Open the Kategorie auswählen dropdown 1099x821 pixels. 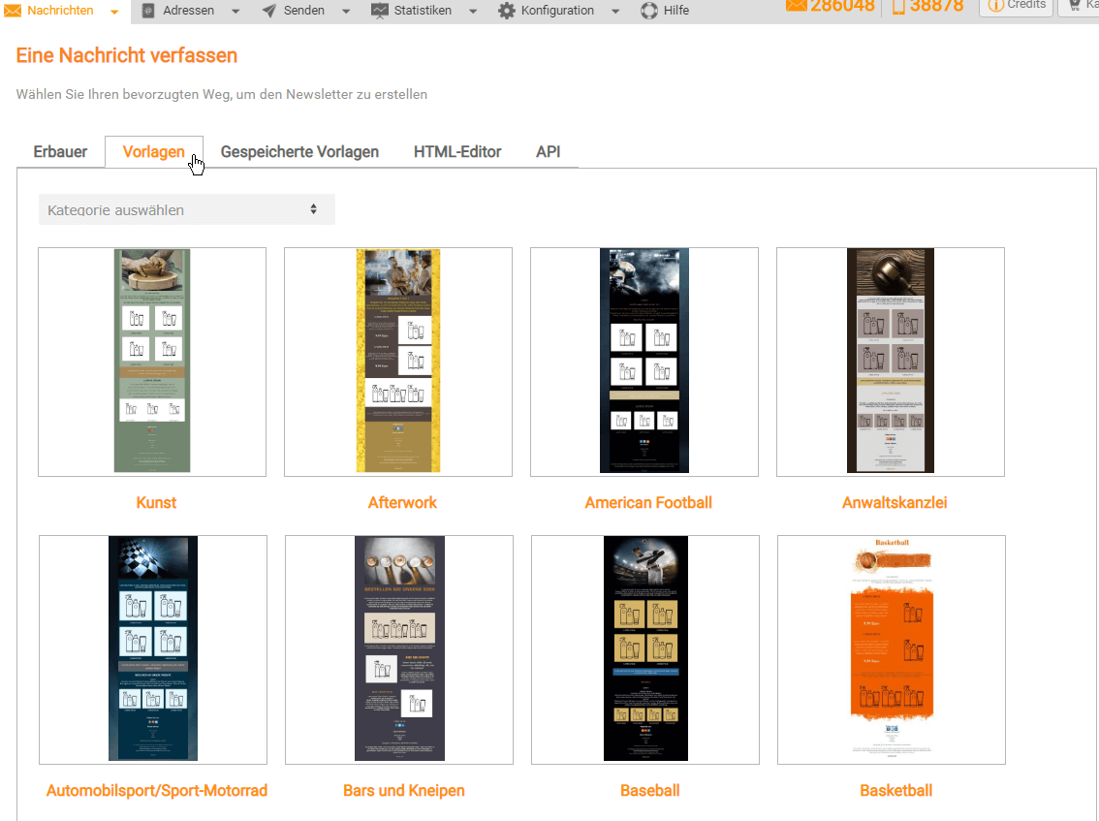pos(186,209)
